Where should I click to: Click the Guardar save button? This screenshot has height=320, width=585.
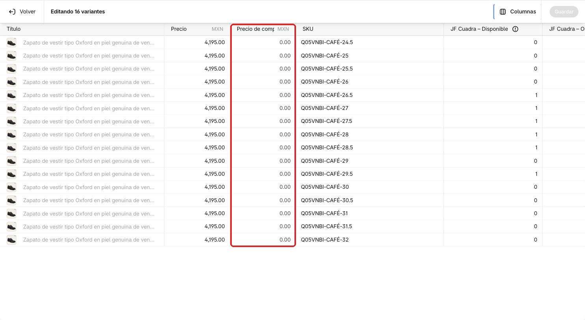click(564, 12)
